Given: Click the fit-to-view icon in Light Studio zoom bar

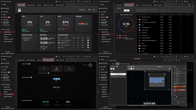Looking at the screenshot, I should click(152, 103).
